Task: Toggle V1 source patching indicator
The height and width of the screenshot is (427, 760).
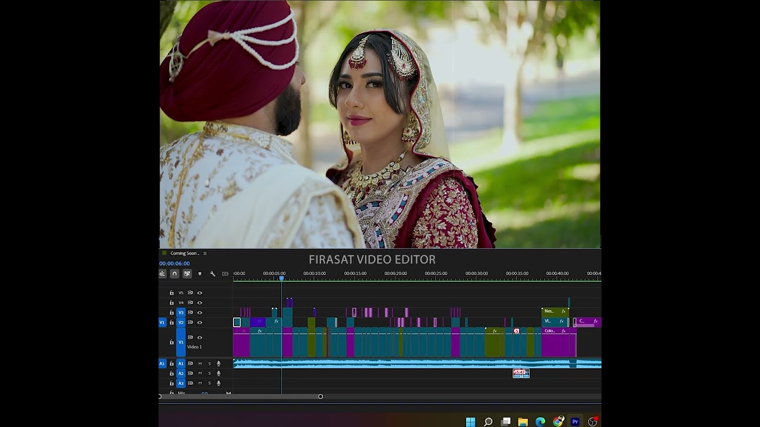Action: tap(162, 323)
